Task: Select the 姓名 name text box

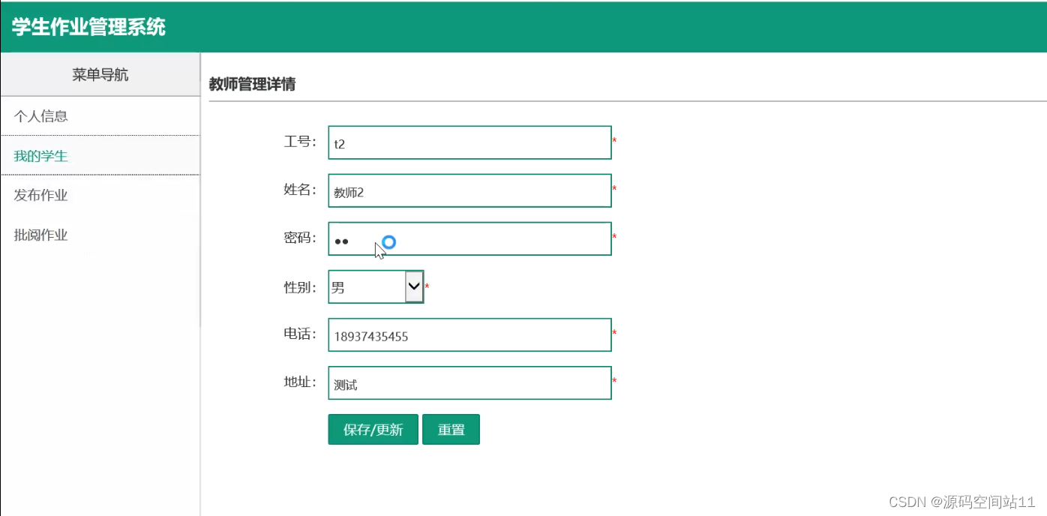Action: [469, 190]
